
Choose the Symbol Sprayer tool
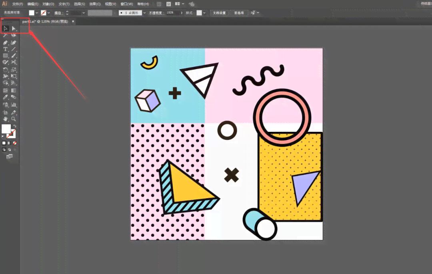5,105
